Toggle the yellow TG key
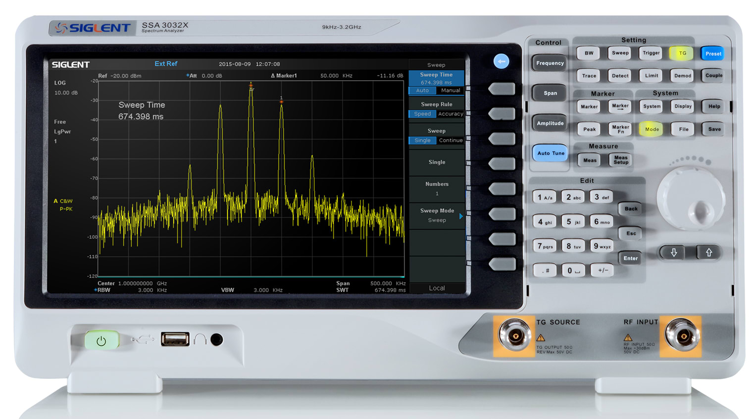This screenshot has height=419, width=755. (x=682, y=53)
